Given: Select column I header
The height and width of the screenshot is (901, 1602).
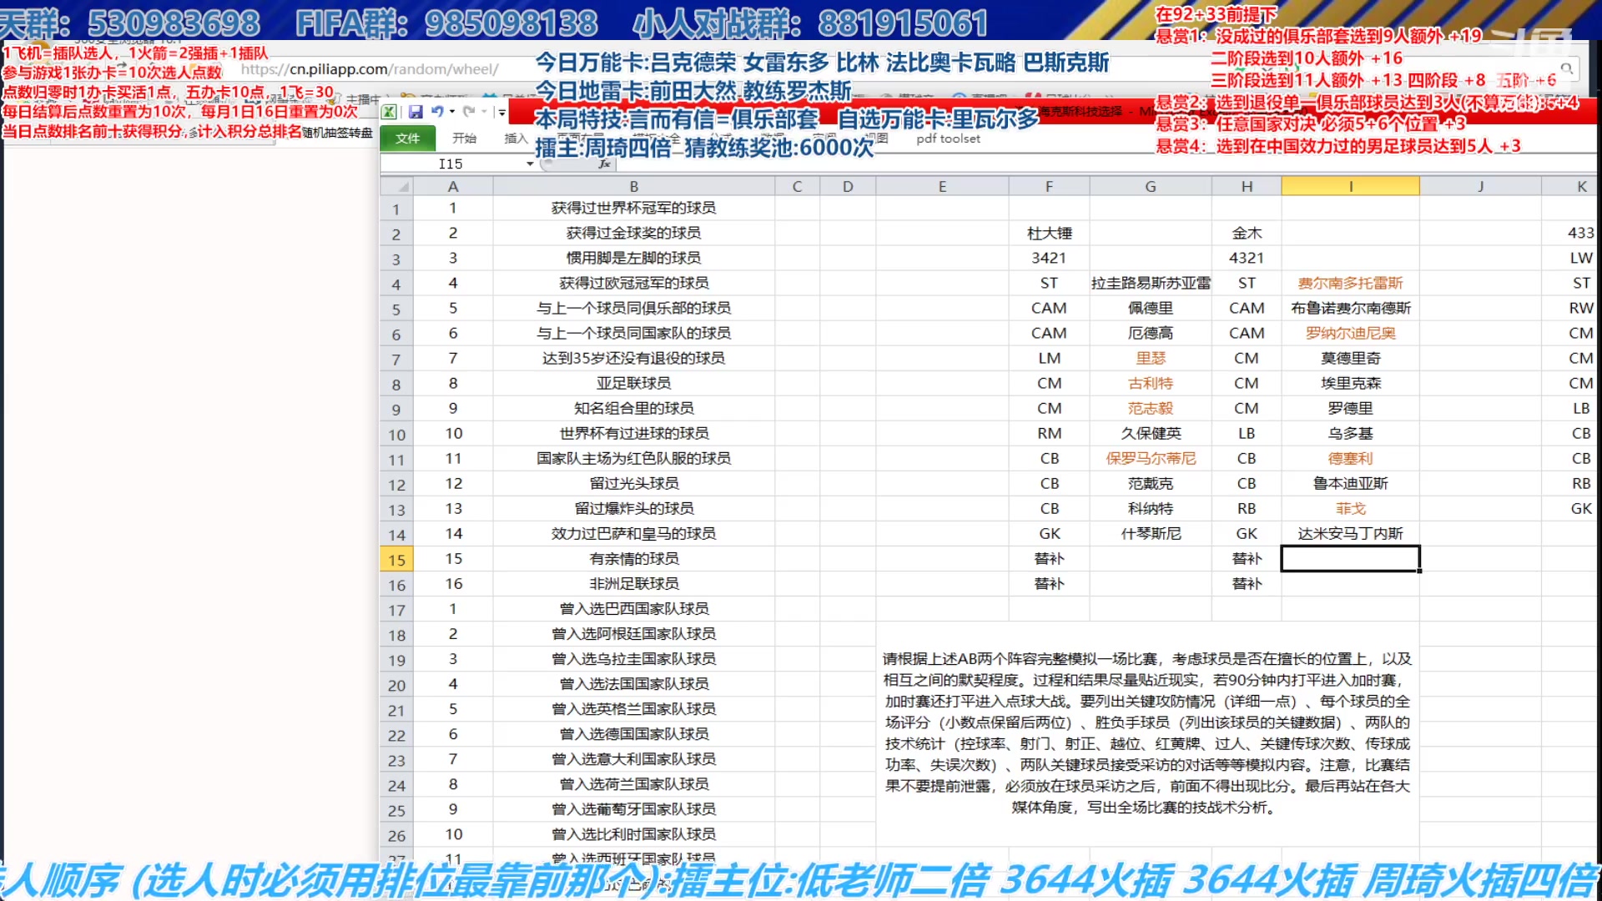Looking at the screenshot, I should (x=1350, y=186).
